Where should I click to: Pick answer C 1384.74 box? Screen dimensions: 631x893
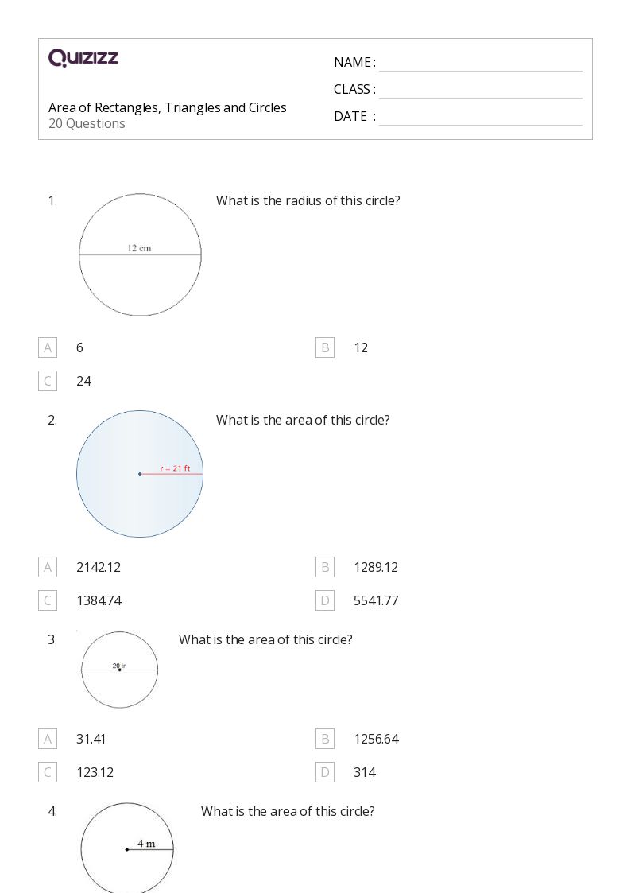48,600
